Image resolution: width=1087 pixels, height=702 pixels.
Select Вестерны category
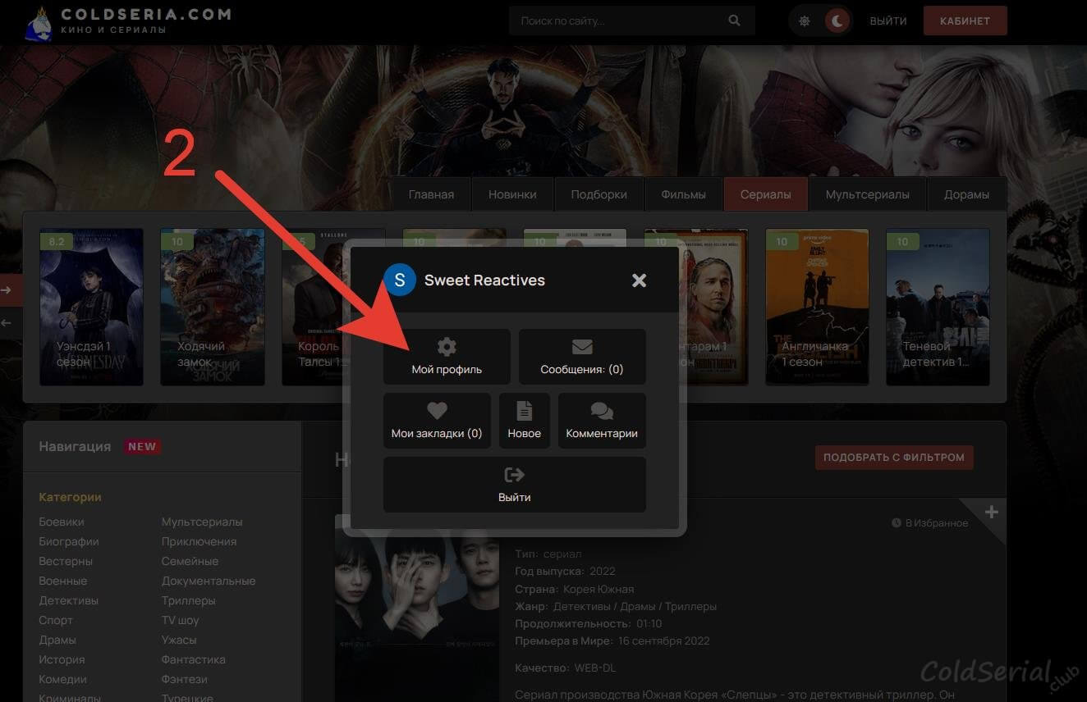pos(66,561)
